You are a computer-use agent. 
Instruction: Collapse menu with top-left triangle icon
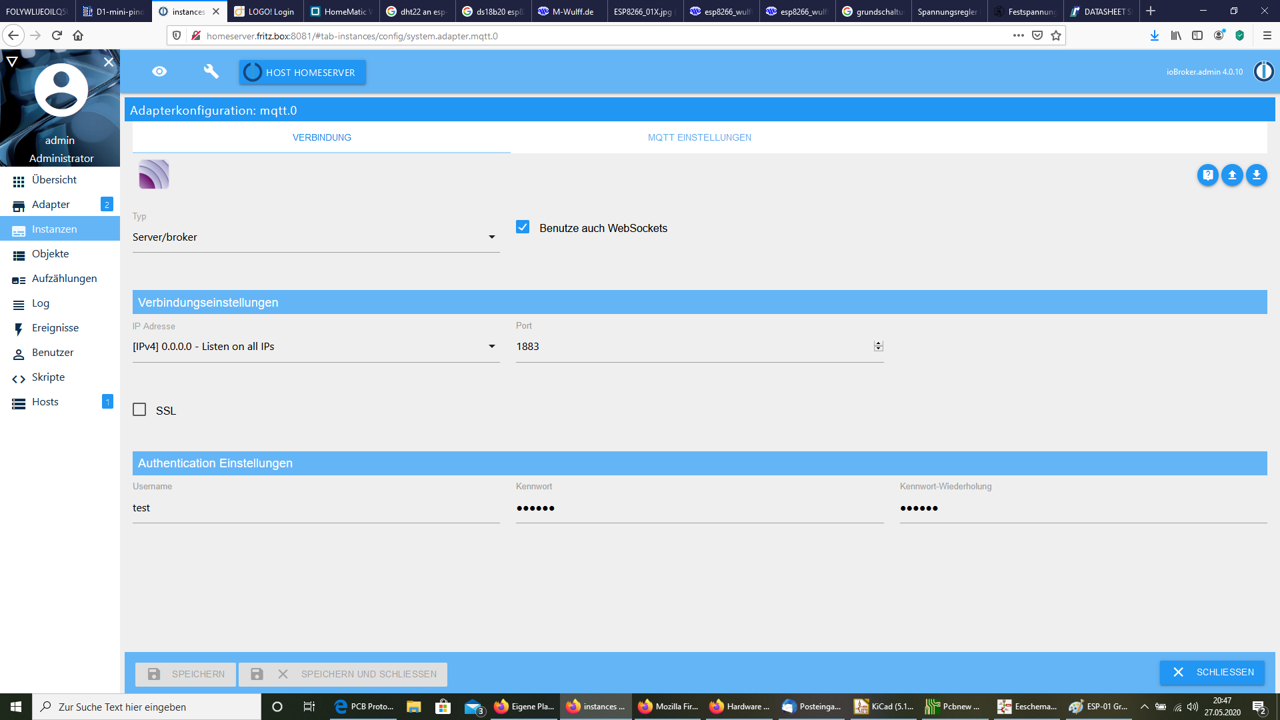pyautogui.click(x=12, y=61)
